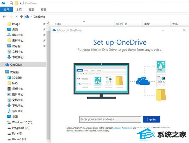
Task: Sort by 修改日期 column header
Action: 122,24
